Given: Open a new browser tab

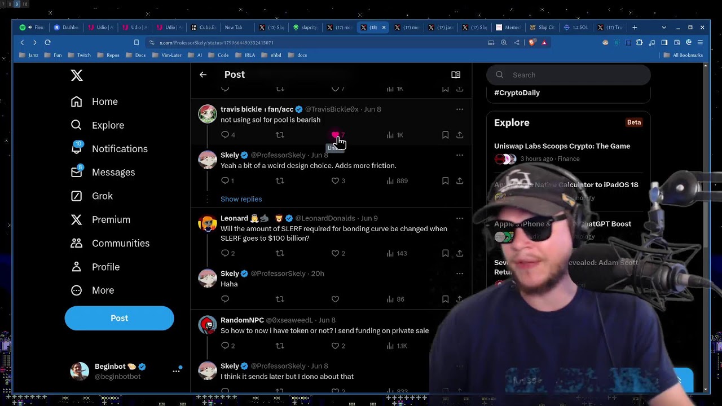Looking at the screenshot, I should [x=635, y=27].
